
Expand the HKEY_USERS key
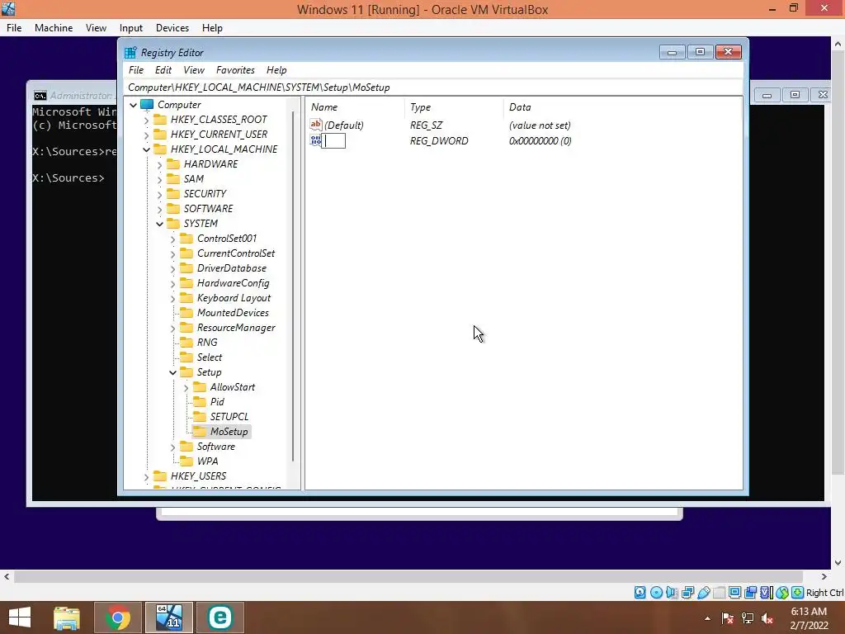point(146,476)
